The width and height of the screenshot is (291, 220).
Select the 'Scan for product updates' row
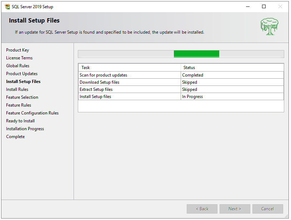pyautogui.click(x=181, y=75)
